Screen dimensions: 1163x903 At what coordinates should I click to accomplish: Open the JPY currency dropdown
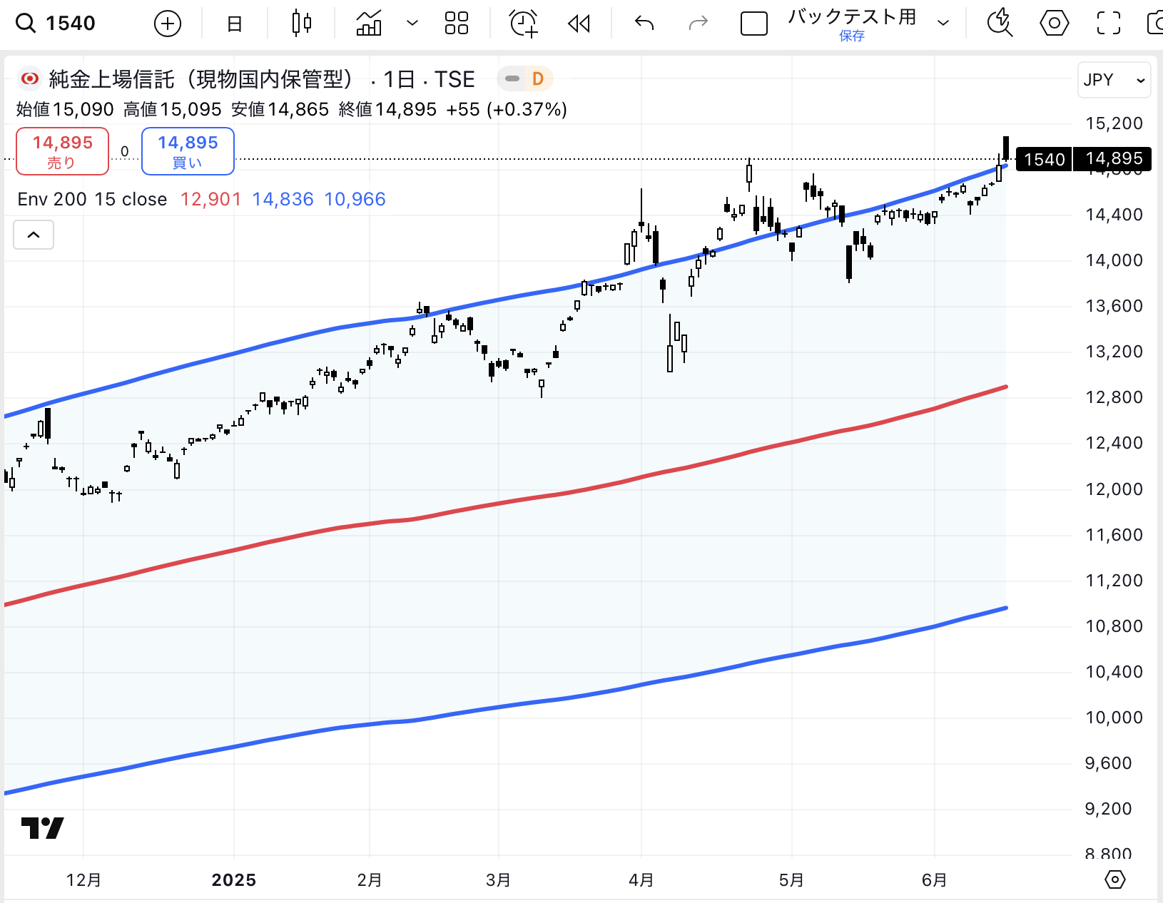tap(1114, 80)
